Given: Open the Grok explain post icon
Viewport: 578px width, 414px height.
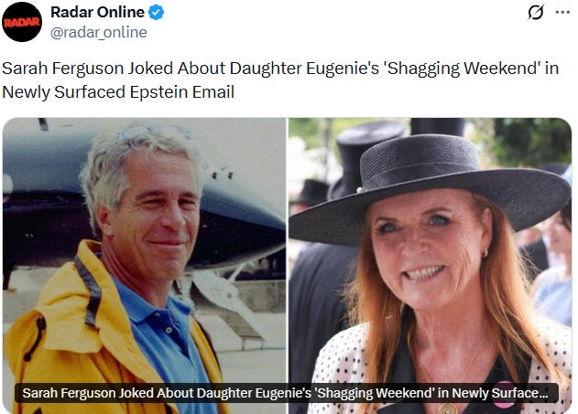Looking at the screenshot, I should click(x=535, y=13).
